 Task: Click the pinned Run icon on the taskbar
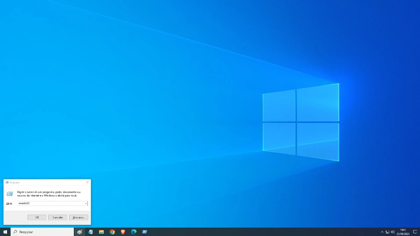pos(144,231)
